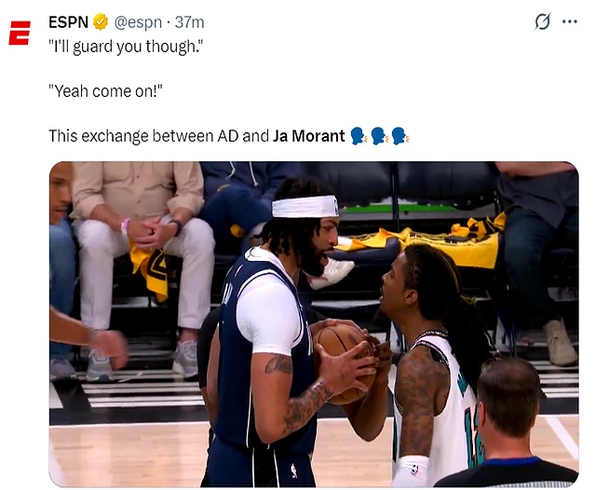Play the video of the player exchange
This screenshot has height=490, width=596.
[314, 324]
